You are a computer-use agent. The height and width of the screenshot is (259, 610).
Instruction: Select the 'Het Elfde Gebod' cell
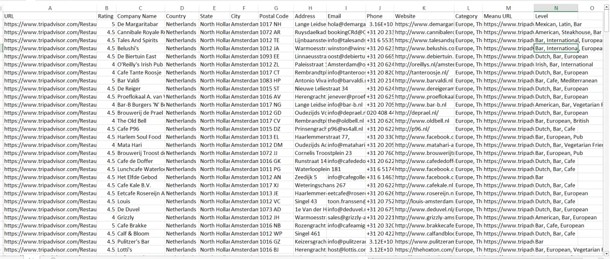140,177
